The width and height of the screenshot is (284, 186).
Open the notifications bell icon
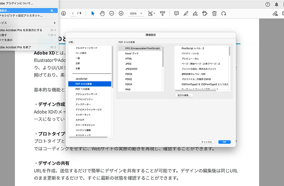[x=276, y=4]
